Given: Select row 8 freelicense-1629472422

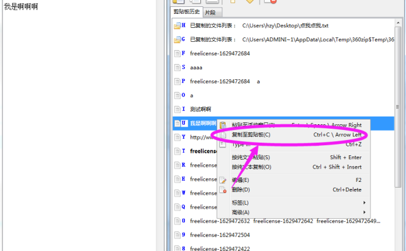Looking at the screenshot, I should point(283,247).
